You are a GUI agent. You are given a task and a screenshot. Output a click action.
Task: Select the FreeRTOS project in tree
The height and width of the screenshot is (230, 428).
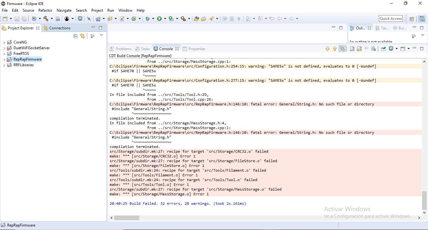(21, 54)
